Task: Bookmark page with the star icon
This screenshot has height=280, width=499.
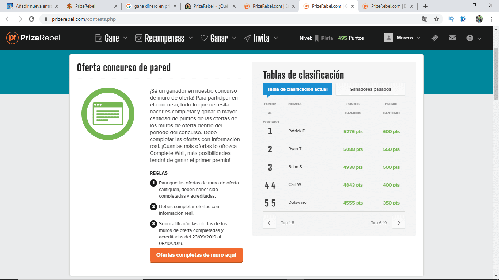Action: (x=437, y=19)
